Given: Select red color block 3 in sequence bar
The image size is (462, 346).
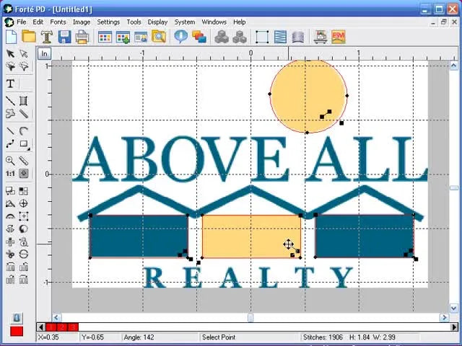Looking at the screenshot, I should click(74, 327).
